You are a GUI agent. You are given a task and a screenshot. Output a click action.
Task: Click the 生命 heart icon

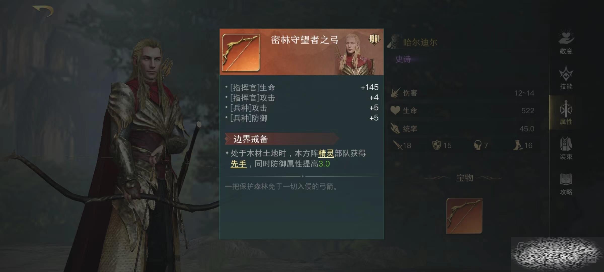click(395, 111)
